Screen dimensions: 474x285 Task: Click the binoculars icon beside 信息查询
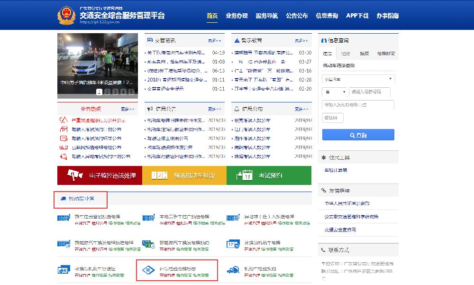coord(324,40)
